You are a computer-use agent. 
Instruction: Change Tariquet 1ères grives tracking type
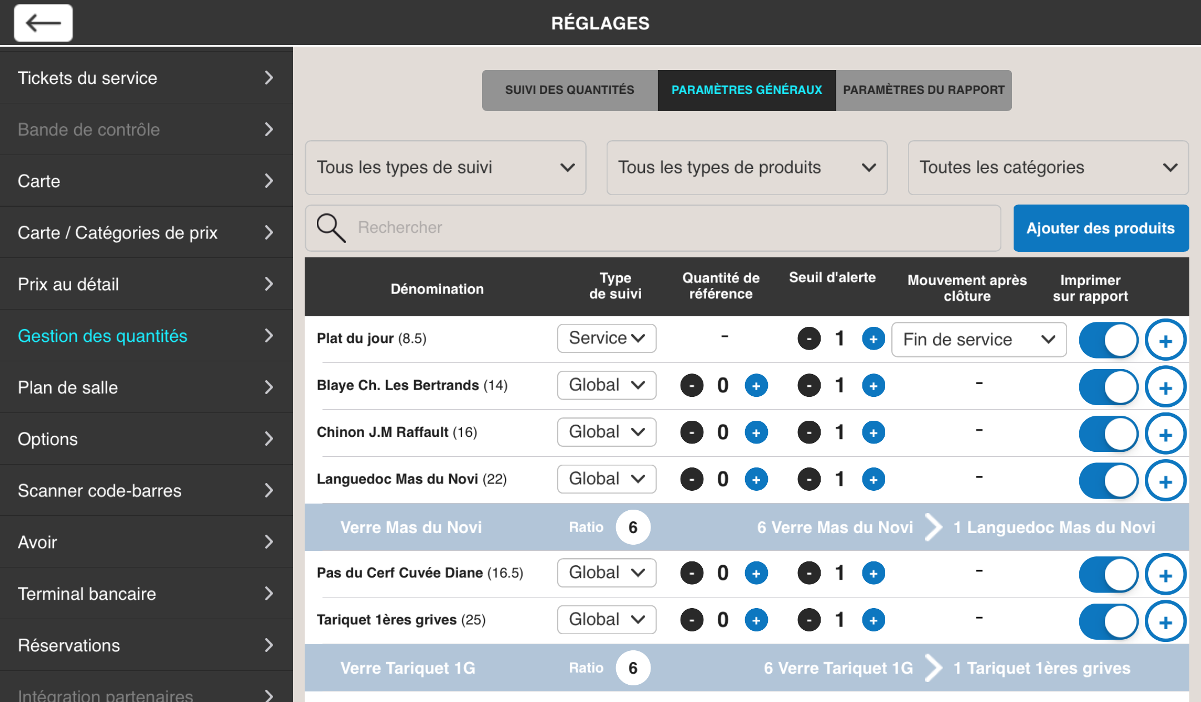tap(607, 619)
